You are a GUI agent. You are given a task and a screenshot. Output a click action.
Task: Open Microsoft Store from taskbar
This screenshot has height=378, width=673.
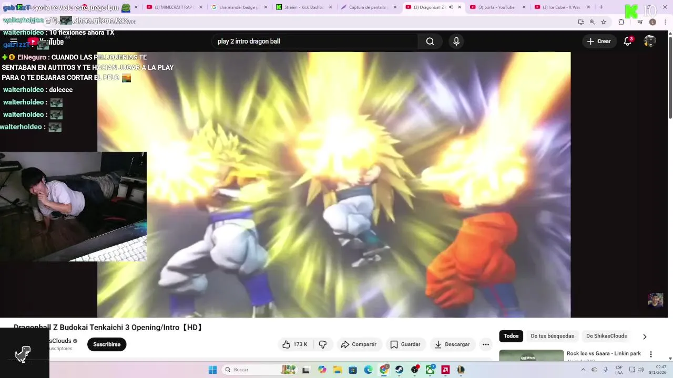tap(353, 370)
